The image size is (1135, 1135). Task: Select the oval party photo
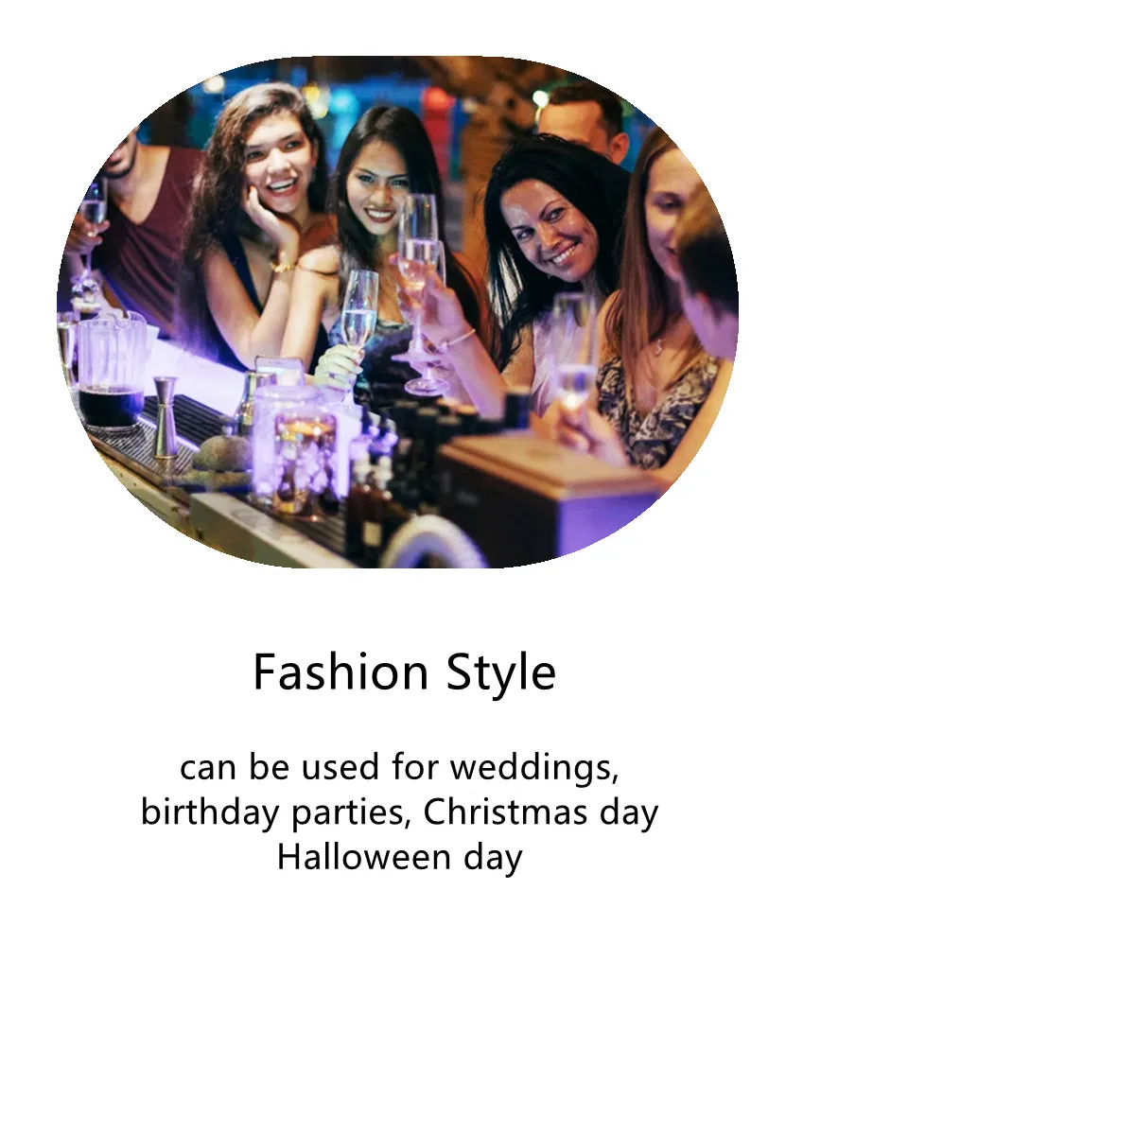pyautogui.click(x=397, y=312)
